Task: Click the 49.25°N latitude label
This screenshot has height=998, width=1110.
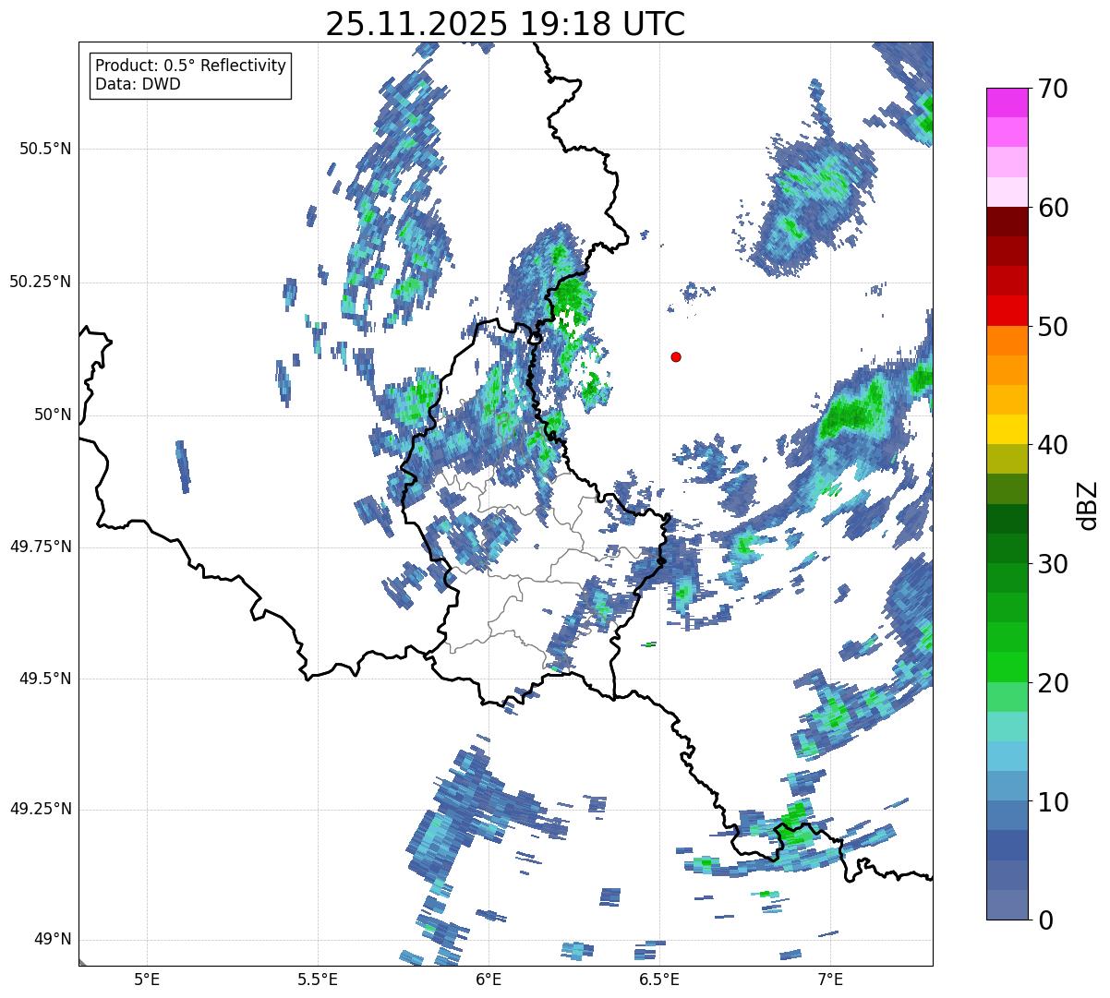Action: 40,810
